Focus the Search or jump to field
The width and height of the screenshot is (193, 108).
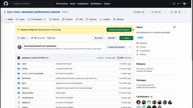[31, 4]
